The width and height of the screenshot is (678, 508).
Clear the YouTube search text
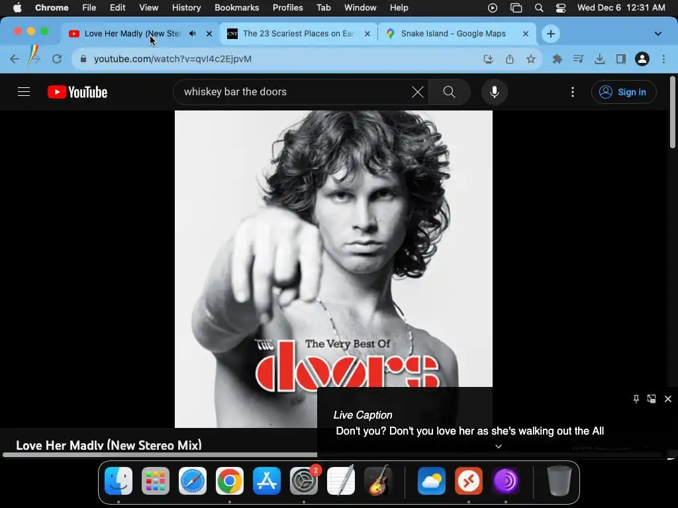coord(417,92)
